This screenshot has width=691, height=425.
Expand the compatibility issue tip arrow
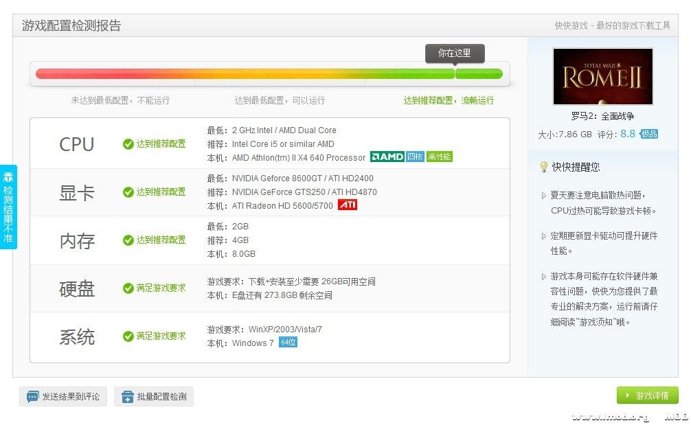pos(543,277)
